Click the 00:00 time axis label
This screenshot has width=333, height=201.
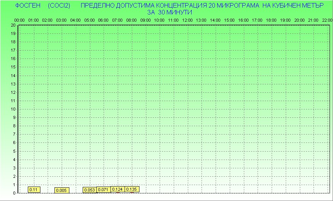(x=19, y=20)
